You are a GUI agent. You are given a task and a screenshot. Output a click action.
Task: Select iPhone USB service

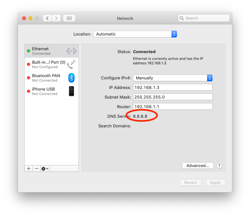(52, 91)
